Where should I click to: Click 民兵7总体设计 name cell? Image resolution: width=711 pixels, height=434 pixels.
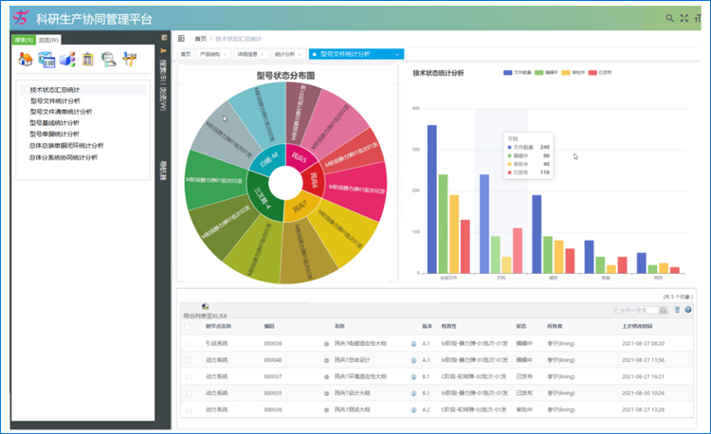[353, 361]
